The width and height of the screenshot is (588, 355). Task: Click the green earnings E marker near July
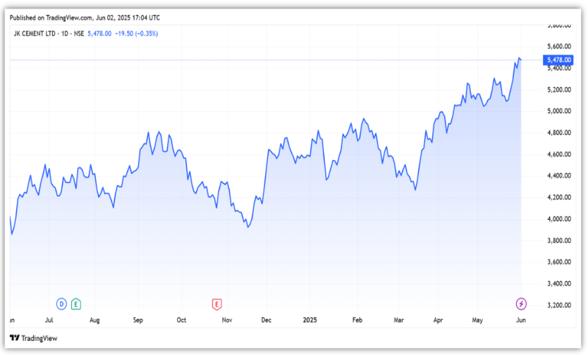click(x=76, y=304)
